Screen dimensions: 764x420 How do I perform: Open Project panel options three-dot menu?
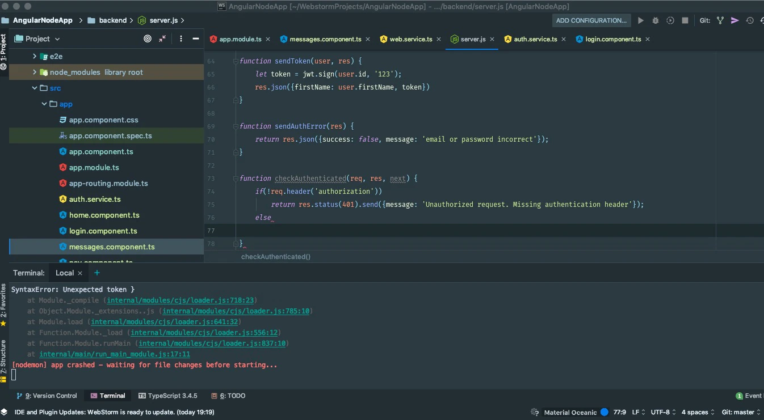[181, 39]
